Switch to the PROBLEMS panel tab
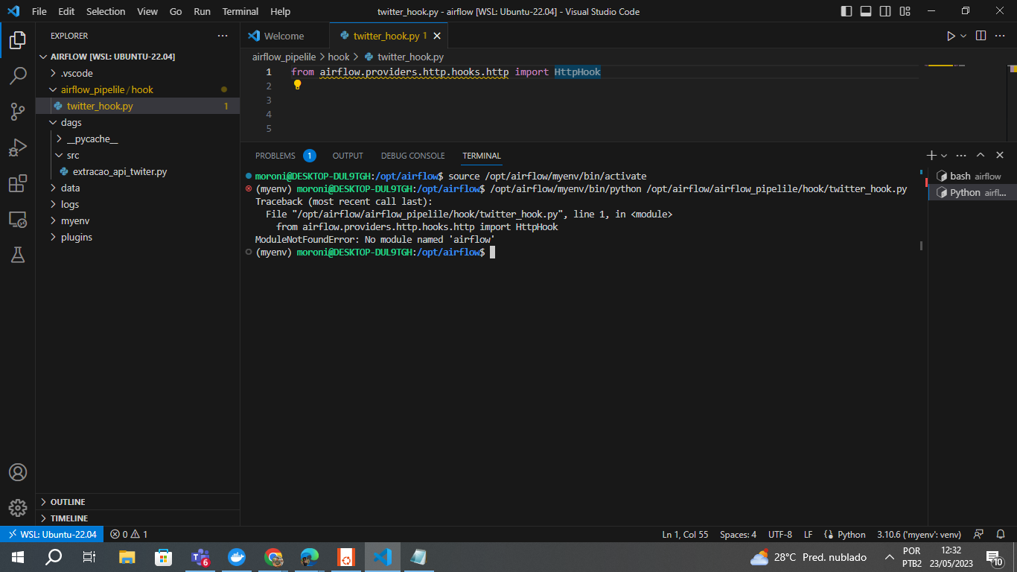1017x572 pixels. pos(285,156)
